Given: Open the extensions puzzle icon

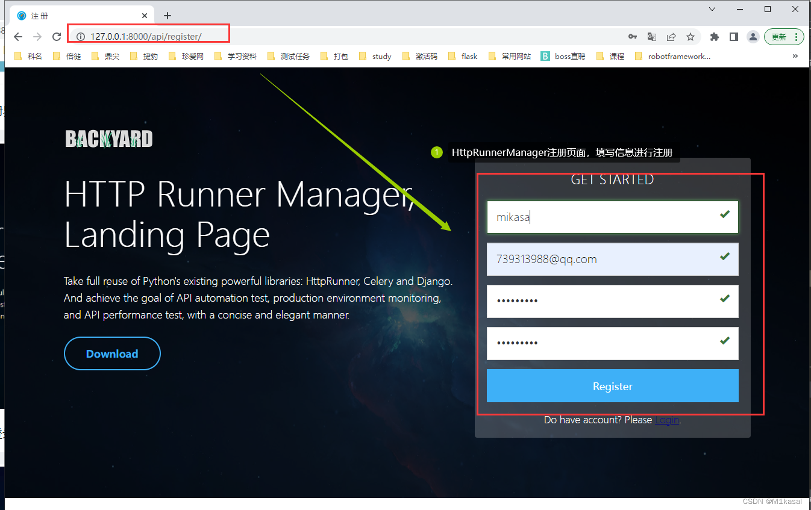Looking at the screenshot, I should click(715, 37).
